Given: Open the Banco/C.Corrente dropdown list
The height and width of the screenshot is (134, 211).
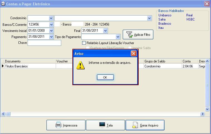Looking at the screenshot, I should pos(51,24).
